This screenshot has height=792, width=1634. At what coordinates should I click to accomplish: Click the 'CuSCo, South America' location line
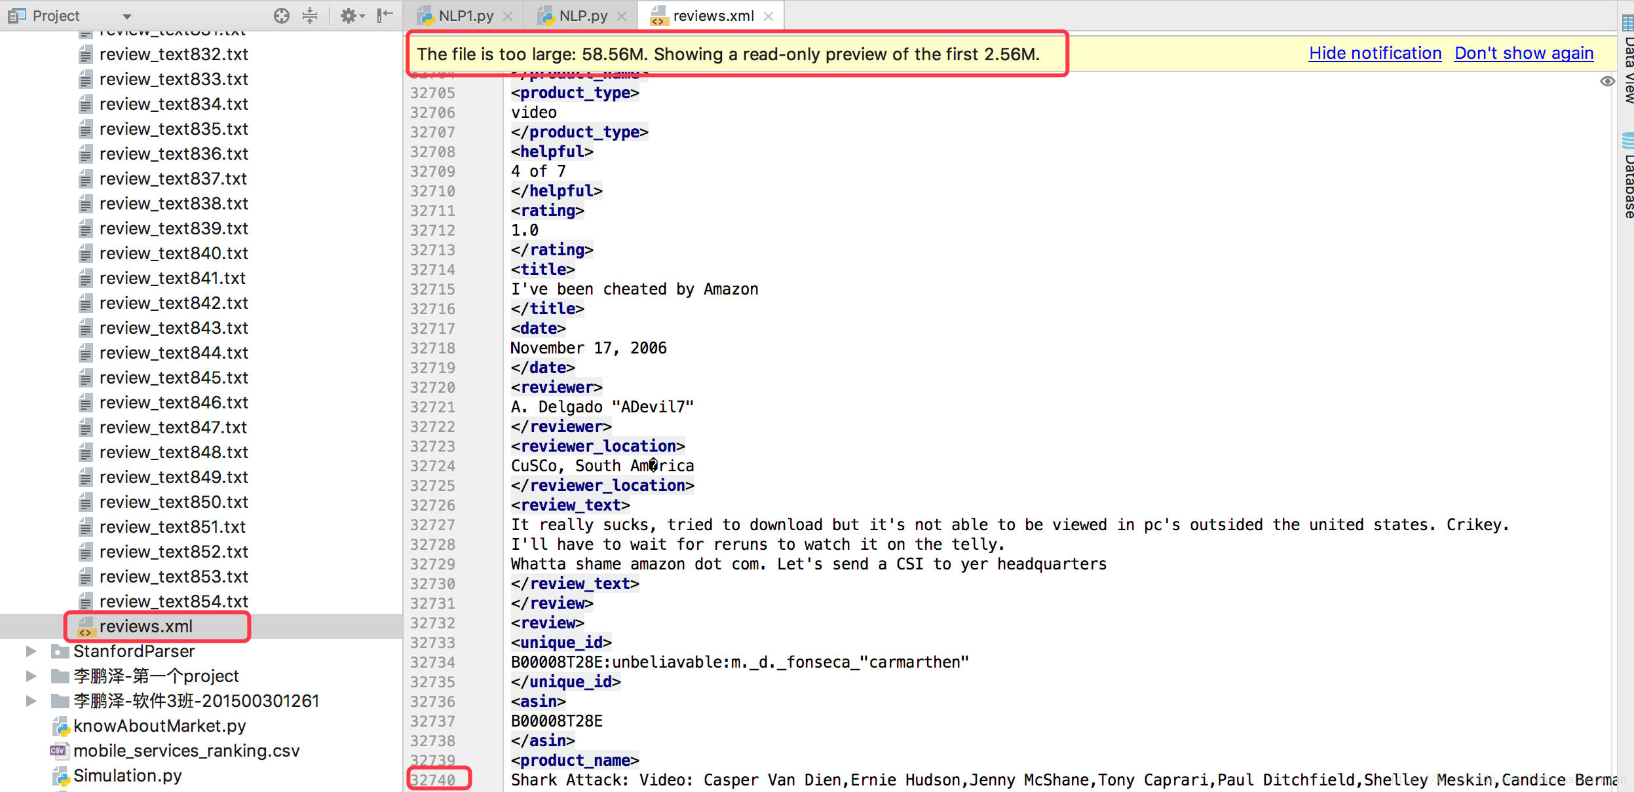pyautogui.click(x=602, y=466)
